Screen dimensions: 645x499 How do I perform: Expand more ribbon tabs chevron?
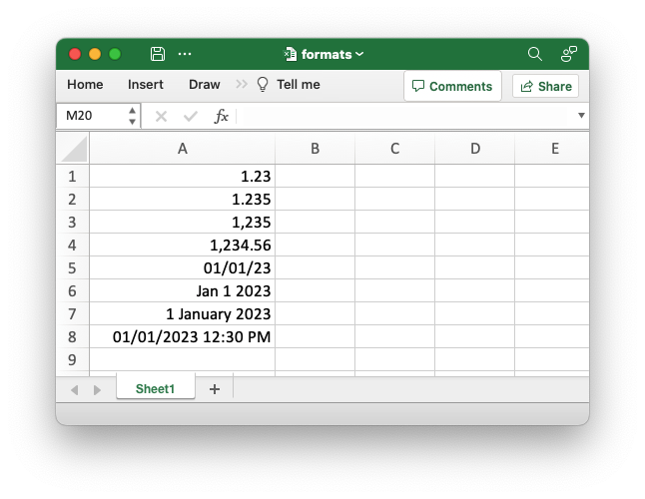click(x=242, y=85)
